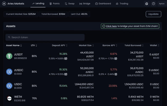This screenshot has height=106, width=167.
Task: Click the Aries Markets logo icon
Action: click(4, 4)
